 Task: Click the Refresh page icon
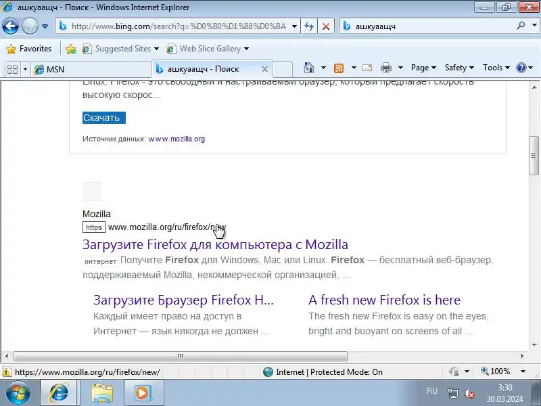309,26
